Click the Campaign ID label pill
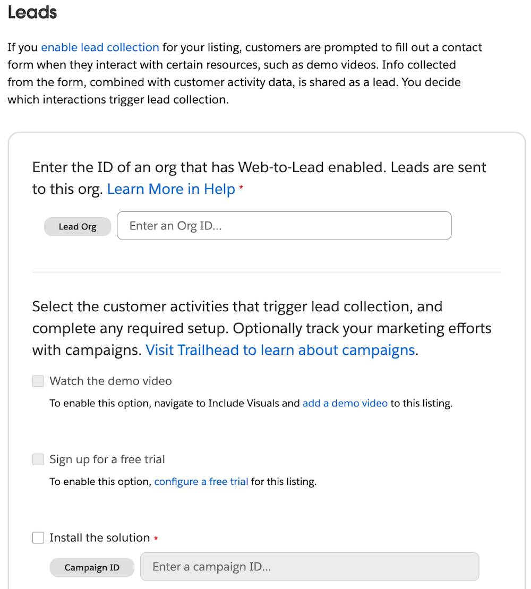This screenshot has height=589, width=531. tap(92, 567)
